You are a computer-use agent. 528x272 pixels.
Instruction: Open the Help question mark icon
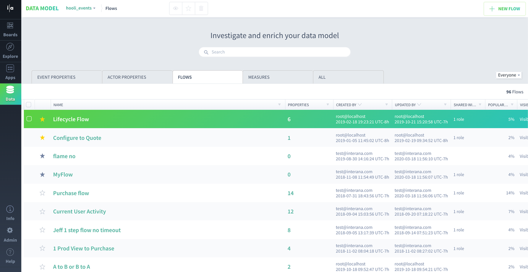(x=10, y=252)
